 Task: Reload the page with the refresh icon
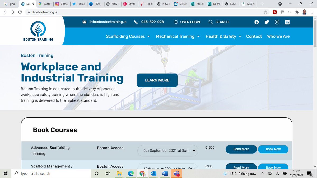[x=20, y=12]
